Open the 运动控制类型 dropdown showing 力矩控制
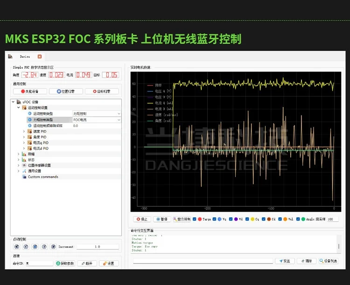This screenshot has width=350, height=285. 97,114
